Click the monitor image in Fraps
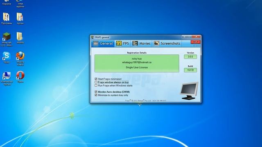This screenshot has width=262, height=147. tap(189, 91)
